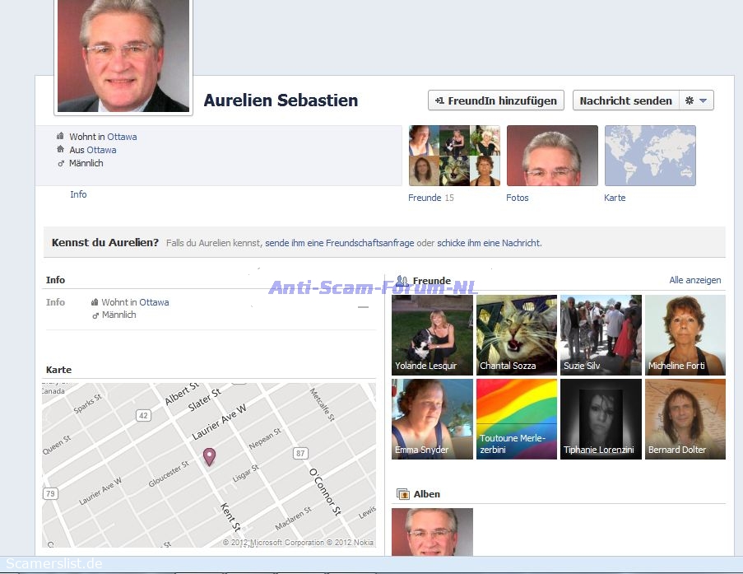Open the gear settings dropdown next to message button

(696, 100)
